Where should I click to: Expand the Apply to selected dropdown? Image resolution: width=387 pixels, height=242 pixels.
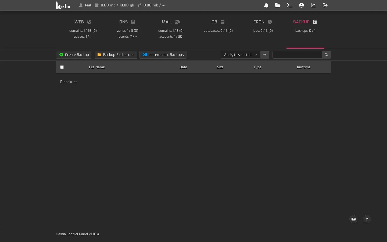[241, 55]
